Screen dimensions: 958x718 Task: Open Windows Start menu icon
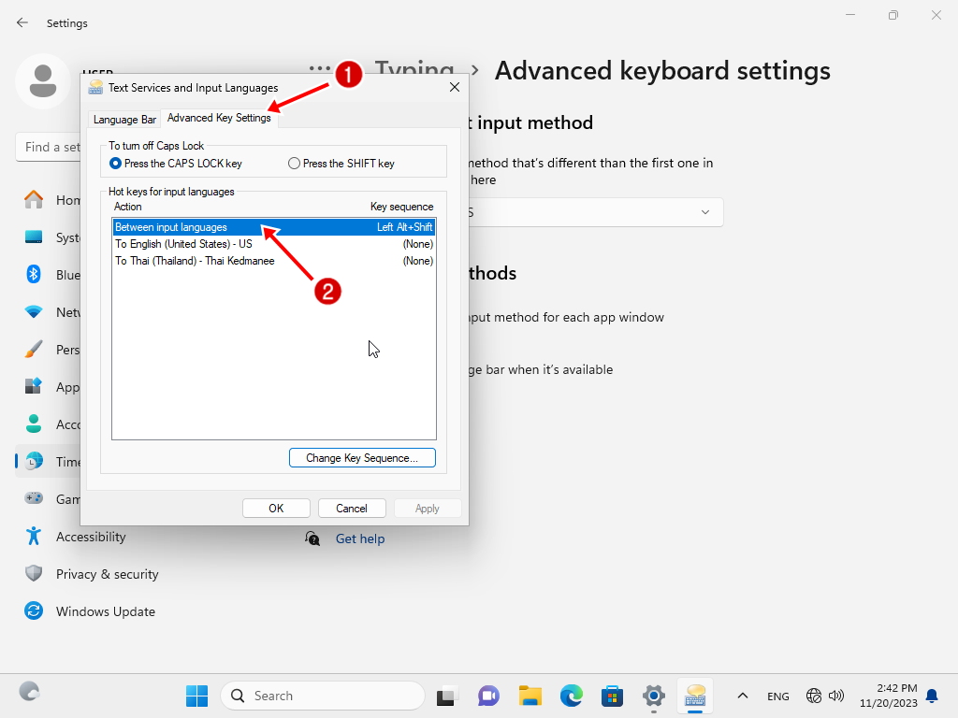point(196,696)
